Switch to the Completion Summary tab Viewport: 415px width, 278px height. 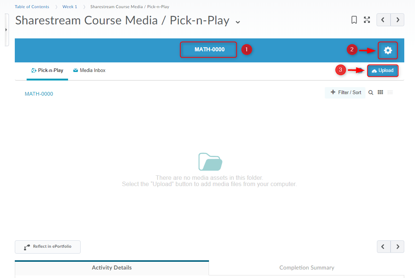[x=307, y=268]
